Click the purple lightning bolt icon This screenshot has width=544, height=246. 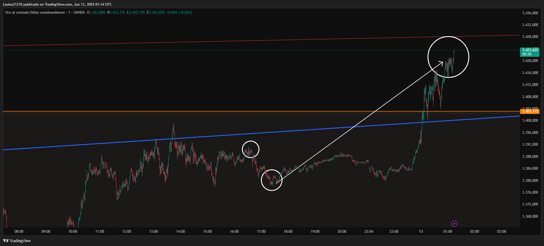pos(454,224)
